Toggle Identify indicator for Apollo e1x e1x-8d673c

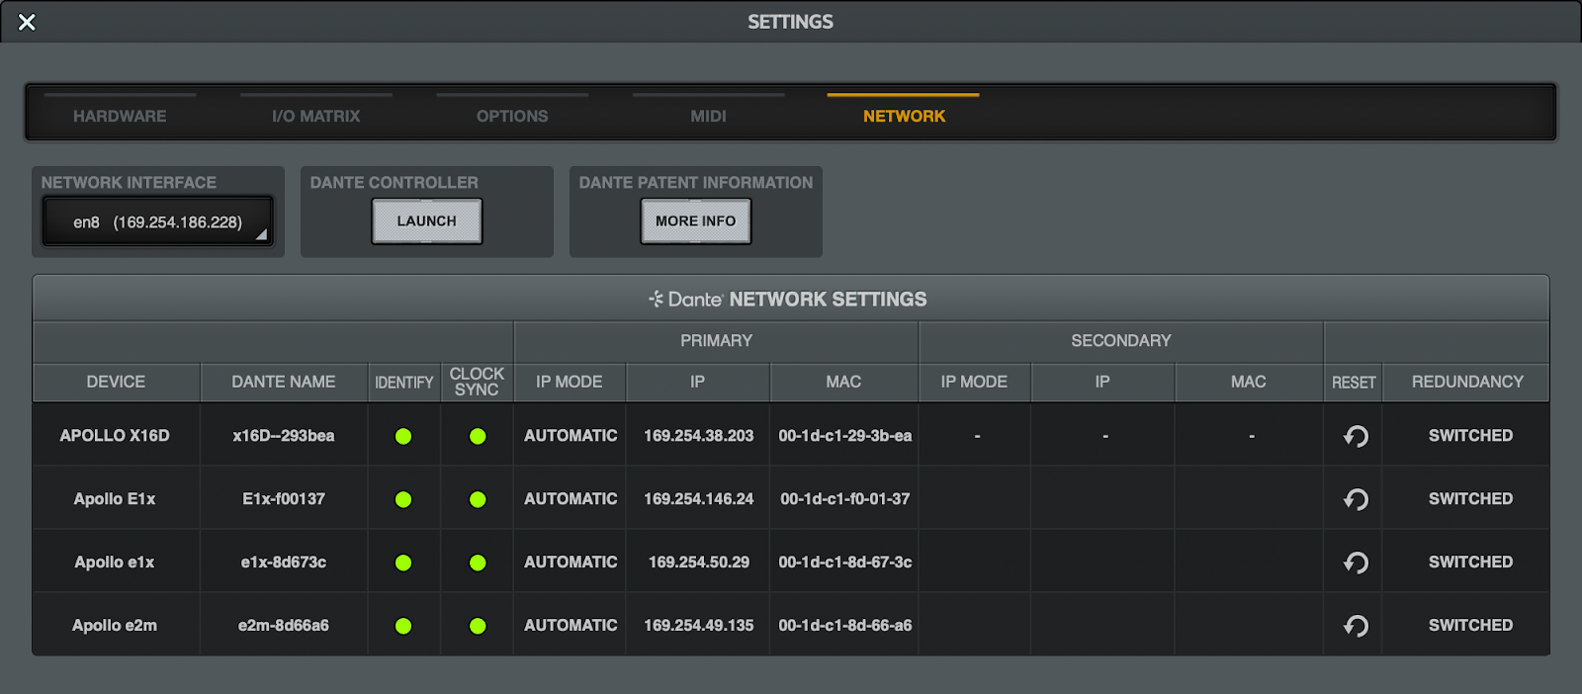click(403, 563)
